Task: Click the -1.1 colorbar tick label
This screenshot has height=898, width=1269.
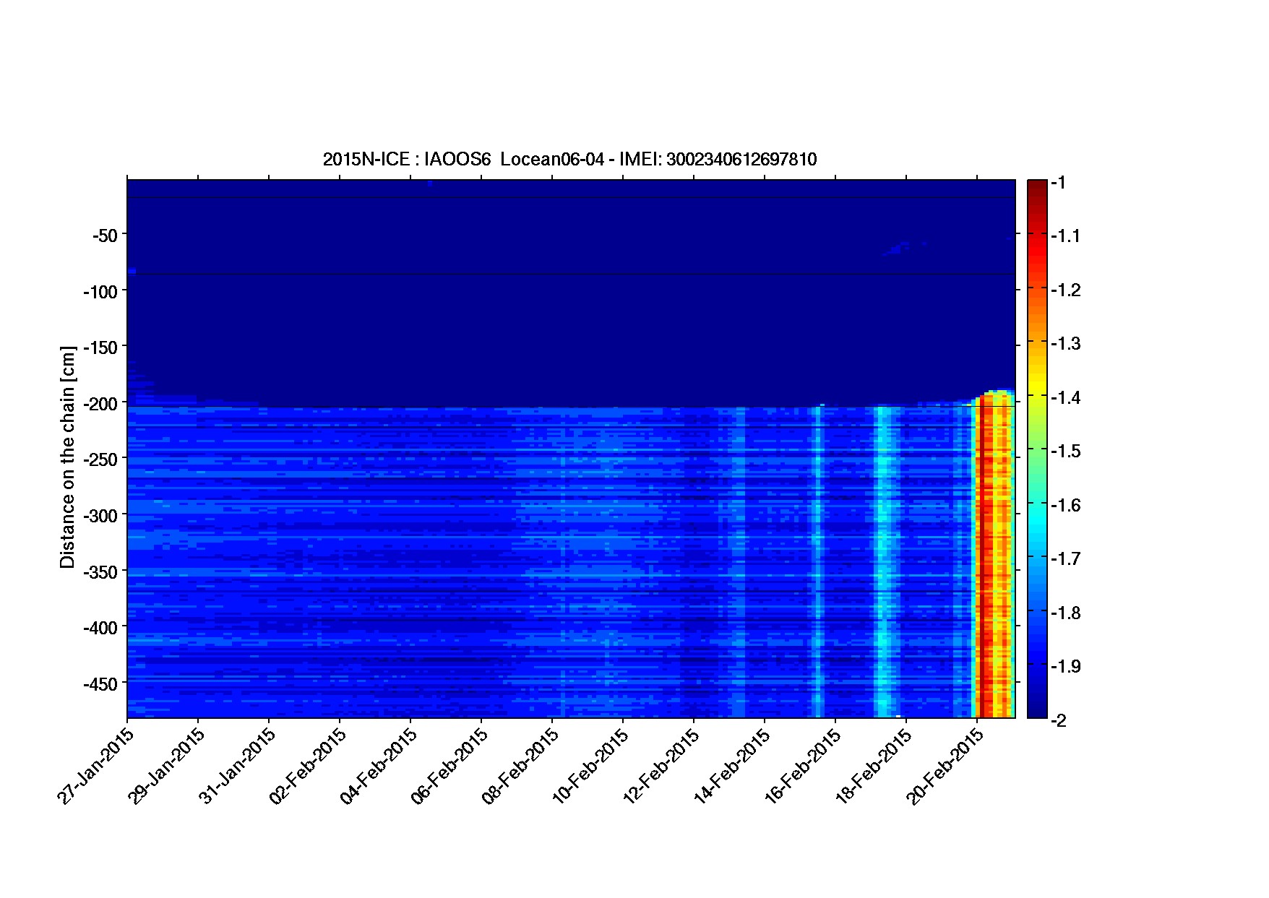Action: coord(1065,236)
